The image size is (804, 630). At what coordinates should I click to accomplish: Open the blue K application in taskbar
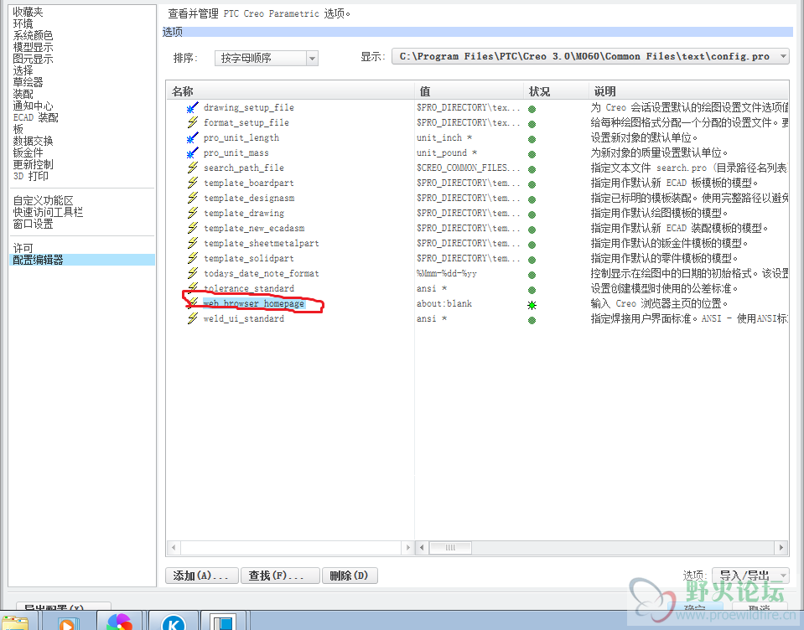174,622
